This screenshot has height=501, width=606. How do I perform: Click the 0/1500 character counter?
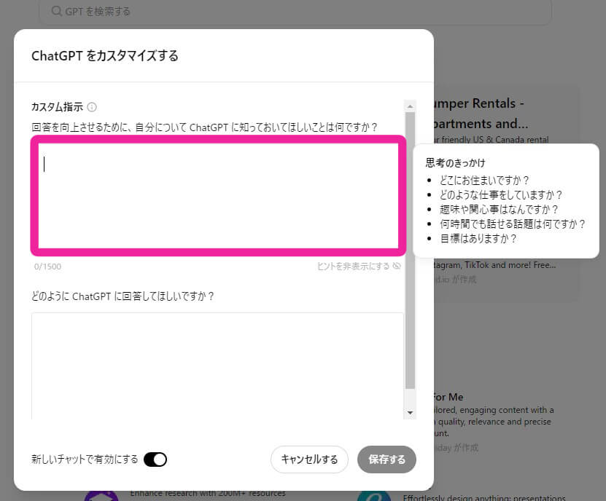[47, 267]
